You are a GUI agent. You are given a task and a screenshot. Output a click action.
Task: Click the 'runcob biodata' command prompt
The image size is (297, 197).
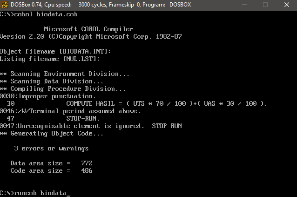(x=35, y=193)
